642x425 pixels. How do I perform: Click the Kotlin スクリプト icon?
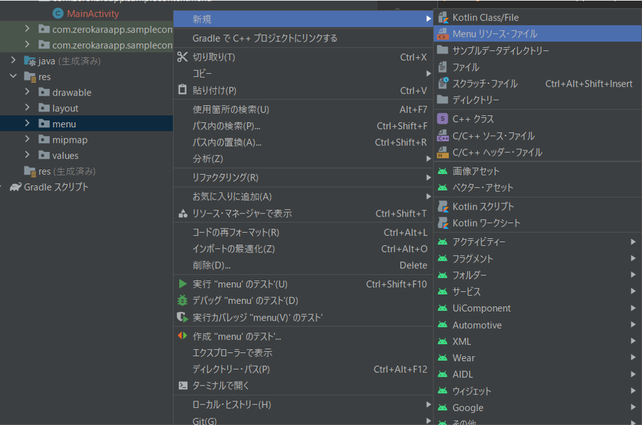point(442,206)
